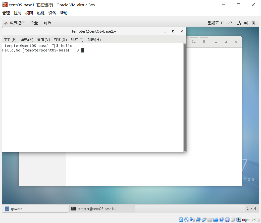Click gowork file cabinet taskbar icon
The image size is (261, 223).
(7, 208)
